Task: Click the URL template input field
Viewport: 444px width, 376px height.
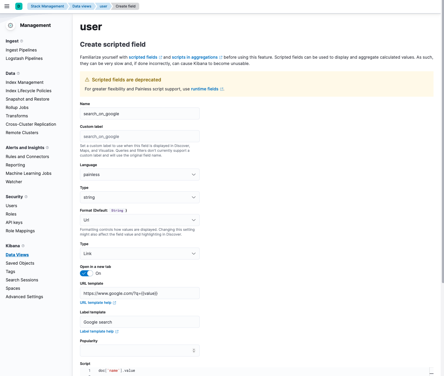Action: click(x=140, y=293)
